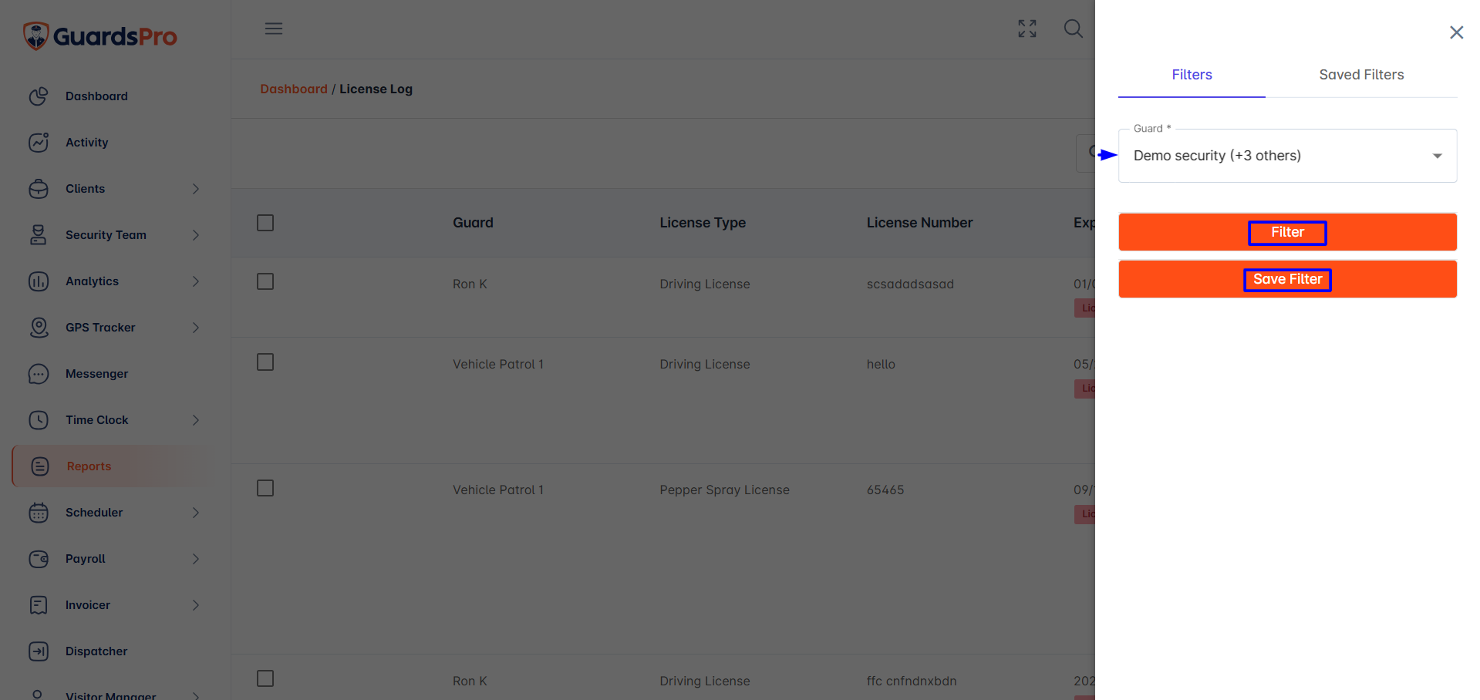Open the Dashboard sidebar icon
Image resolution: width=1480 pixels, height=700 pixels.
point(39,96)
